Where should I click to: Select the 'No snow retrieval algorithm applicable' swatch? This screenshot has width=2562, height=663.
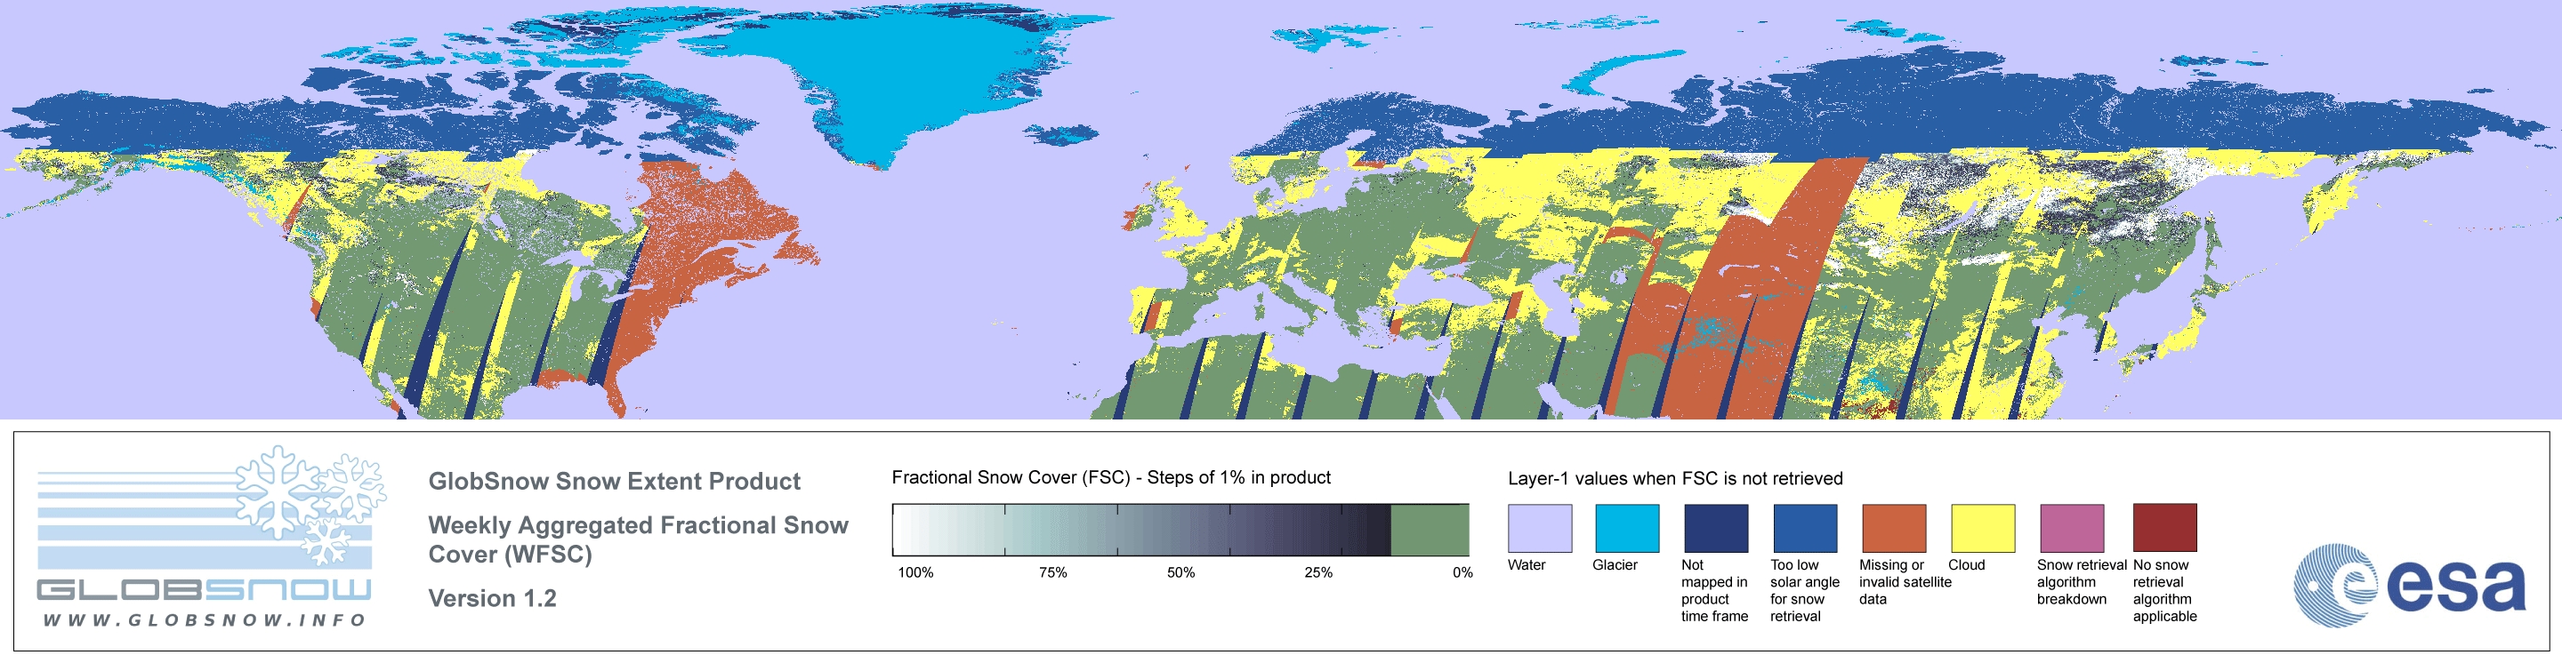pyautogui.click(x=2165, y=528)
